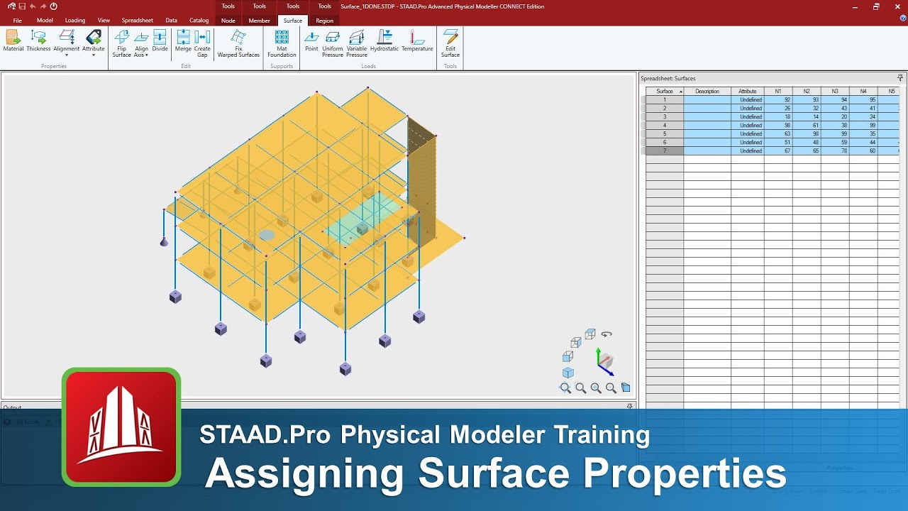Apply a Temperature load

pyautogui.click(x=417, y=42)
